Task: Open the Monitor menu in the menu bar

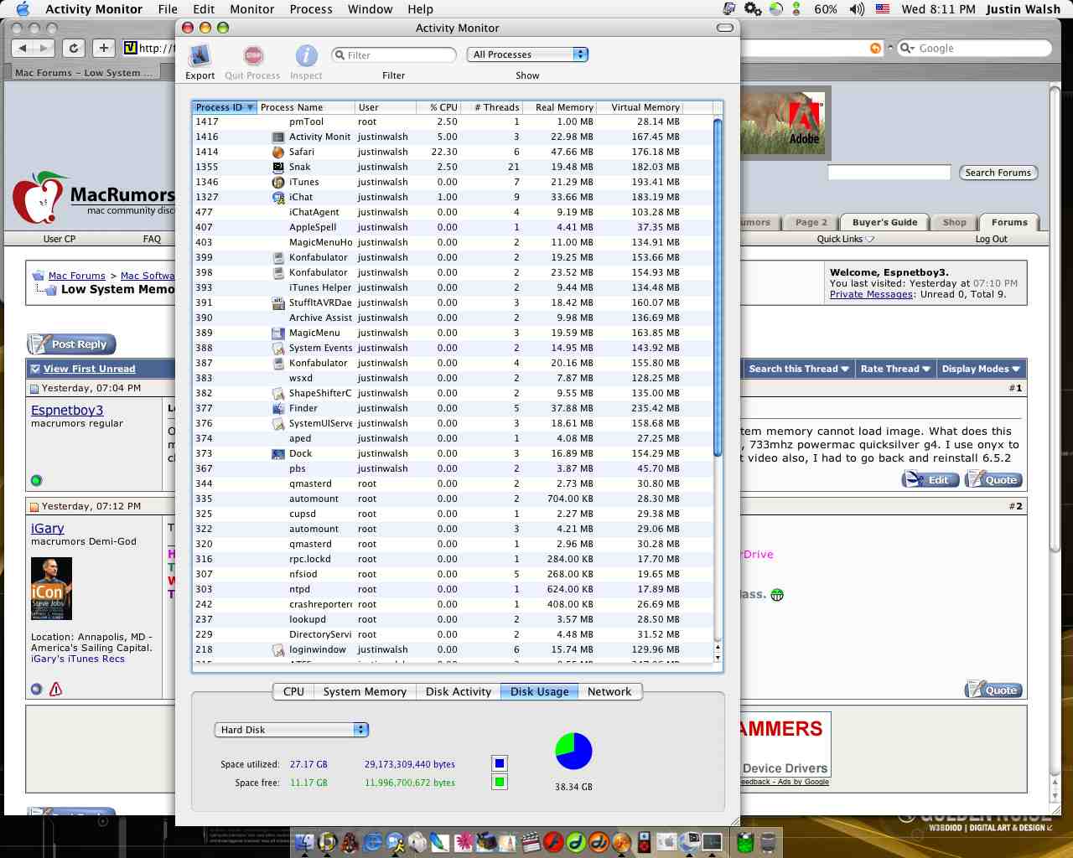Action: coord(251,9)
